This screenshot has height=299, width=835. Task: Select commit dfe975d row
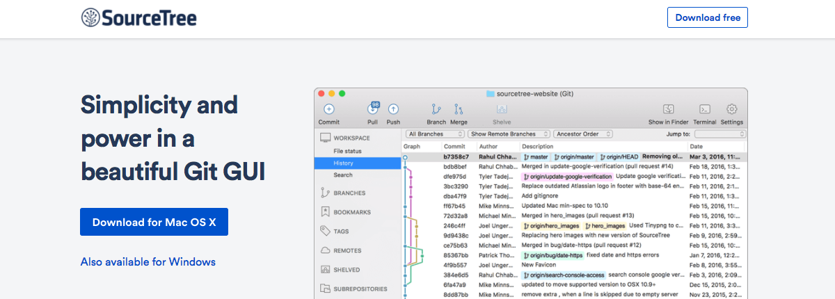(x=574, y=177)
